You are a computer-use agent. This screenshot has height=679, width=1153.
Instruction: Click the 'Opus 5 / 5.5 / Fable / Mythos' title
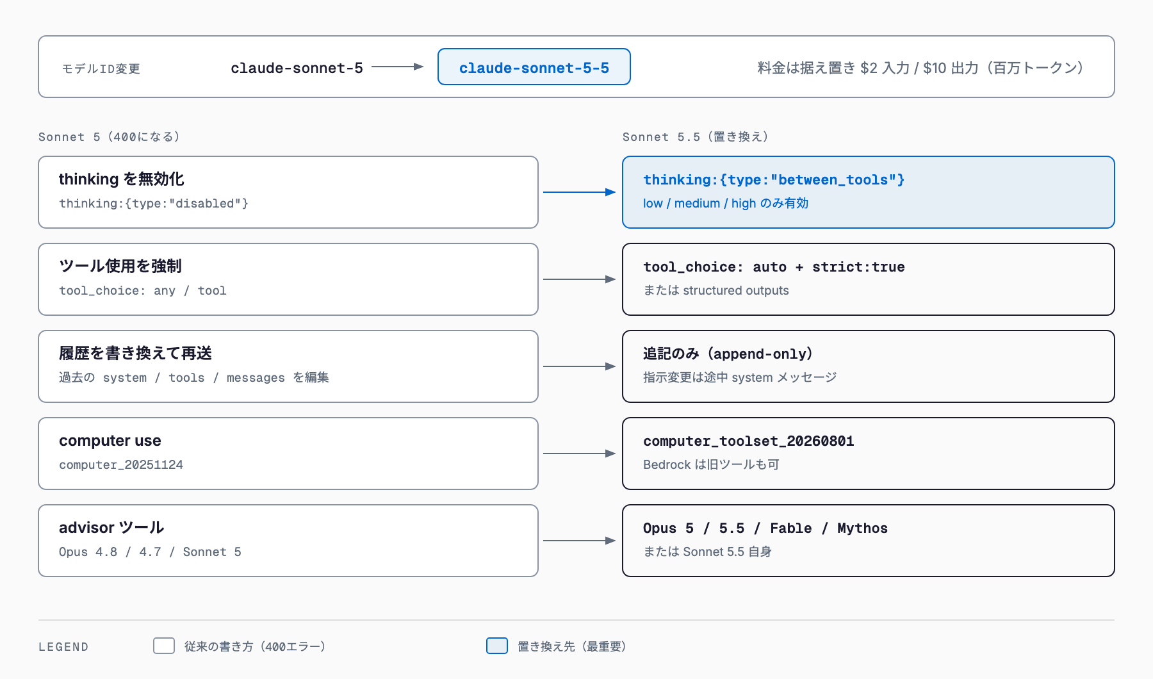click(x=765, y=528)
